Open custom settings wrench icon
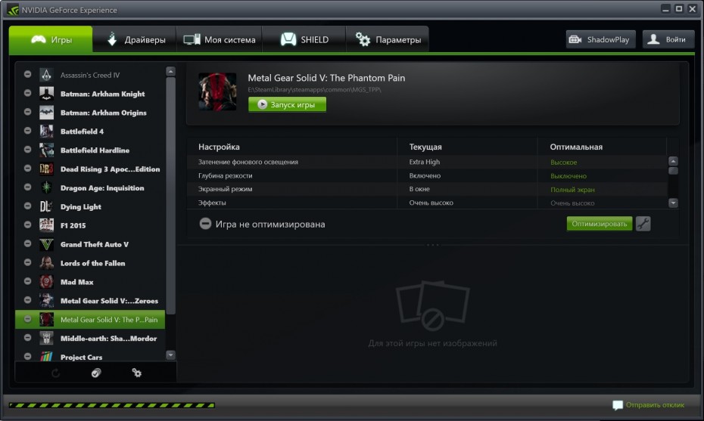The height and width of the screenshot is (421, 704). click(x=643, y=224)
